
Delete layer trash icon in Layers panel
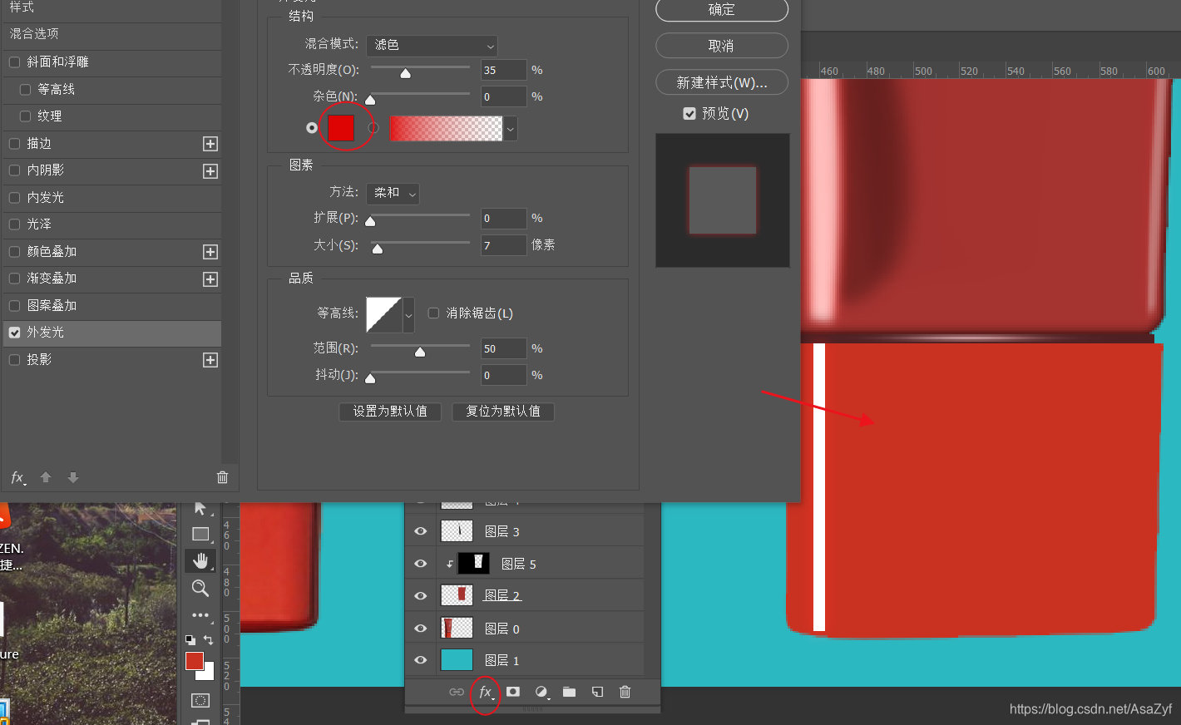pyautogui.click(x=625, y=692)
